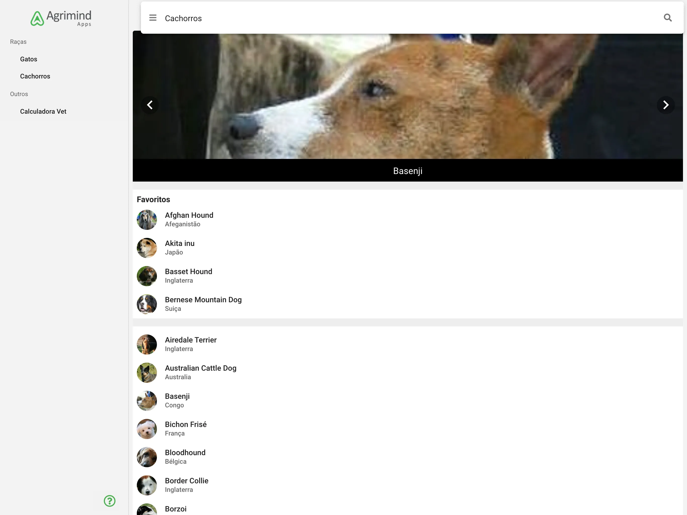Navigate to the previous carousel slide
687x515 pixels.
click(x=150, y=105)
